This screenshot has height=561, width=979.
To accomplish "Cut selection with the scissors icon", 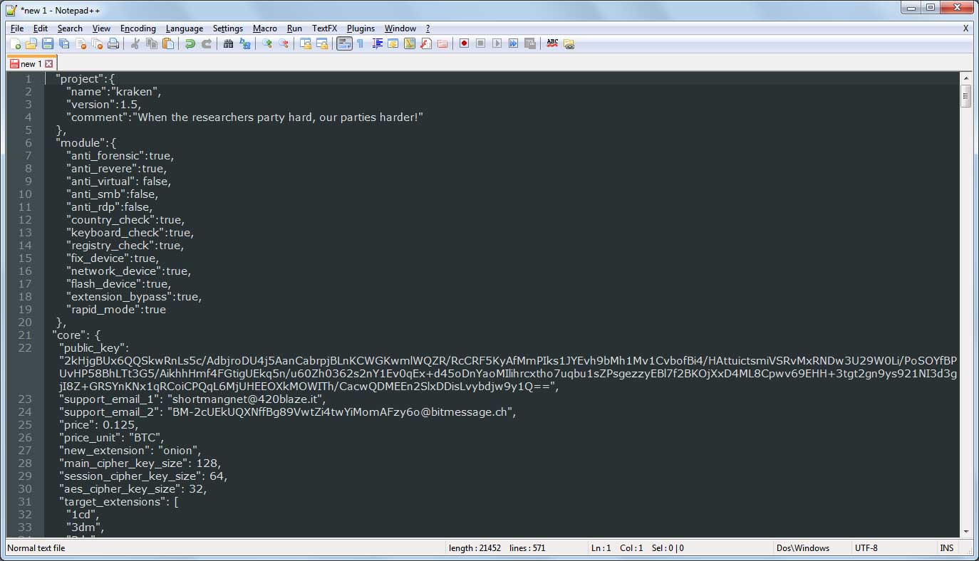I will tap(135, 43).
